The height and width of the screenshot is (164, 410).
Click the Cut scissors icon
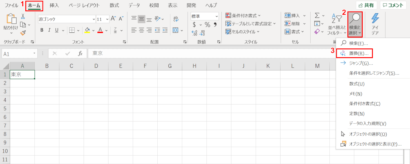[x=23, y=16]
